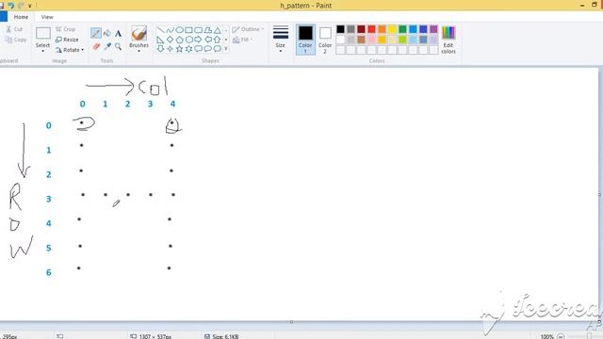This screenshot has width=603, height=339.
Task: Open the Home ribbon tab
Action: pos(21,17)
